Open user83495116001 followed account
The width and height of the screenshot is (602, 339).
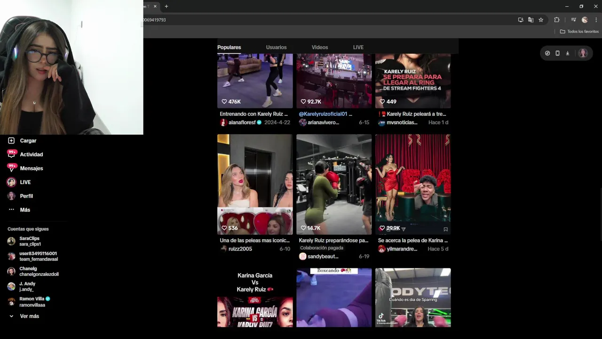pyautogui.click(x=33, y=256)
